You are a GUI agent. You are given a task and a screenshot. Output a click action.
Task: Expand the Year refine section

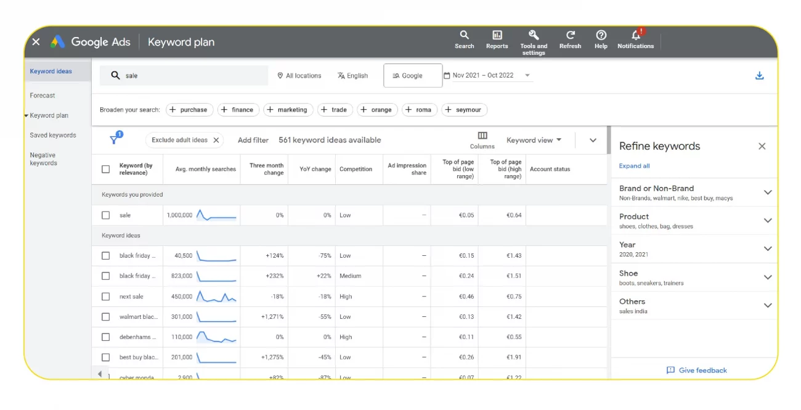coord(768,249)
